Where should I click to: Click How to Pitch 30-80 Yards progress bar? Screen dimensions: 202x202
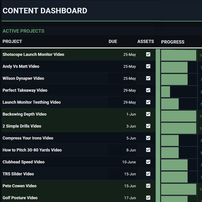(170, 153)
